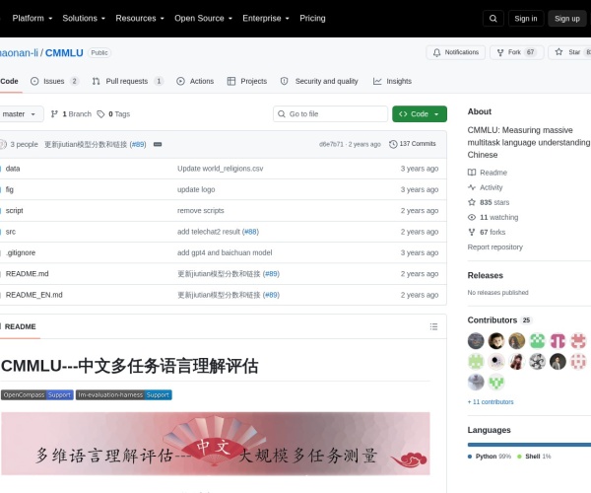This screenshot has height=493, width=591.
Task: Open pull request #88 link
Action: [x=250, y=232]
